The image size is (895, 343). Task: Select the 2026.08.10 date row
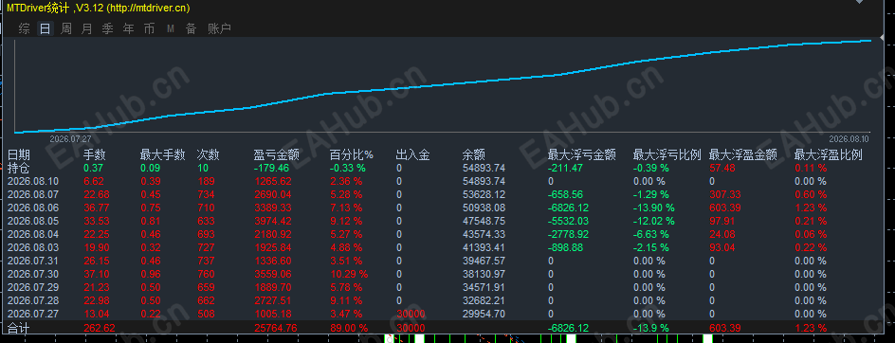point(33,182)
